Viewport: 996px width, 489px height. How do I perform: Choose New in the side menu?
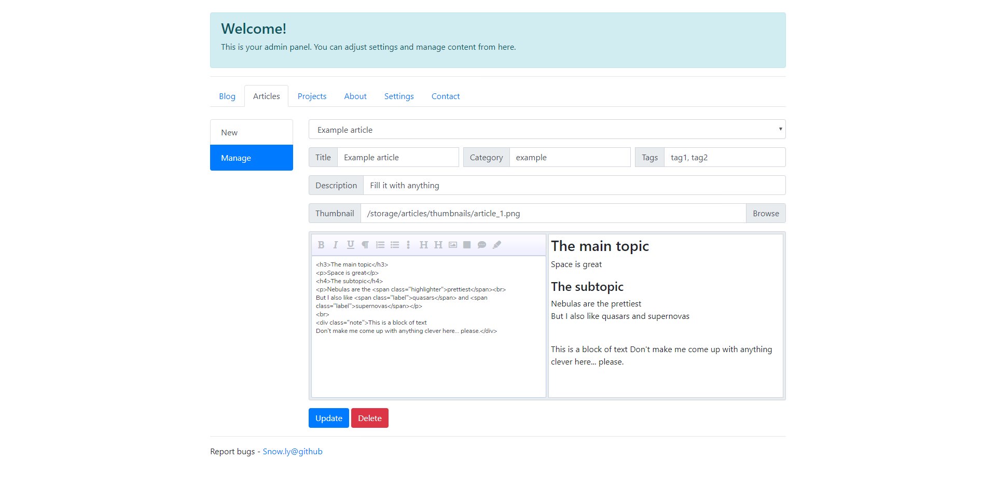point(252,132)
